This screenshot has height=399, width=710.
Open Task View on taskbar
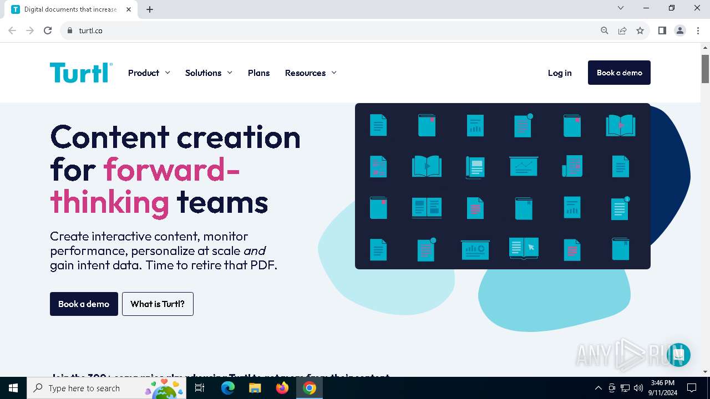[x=200, y=388]
